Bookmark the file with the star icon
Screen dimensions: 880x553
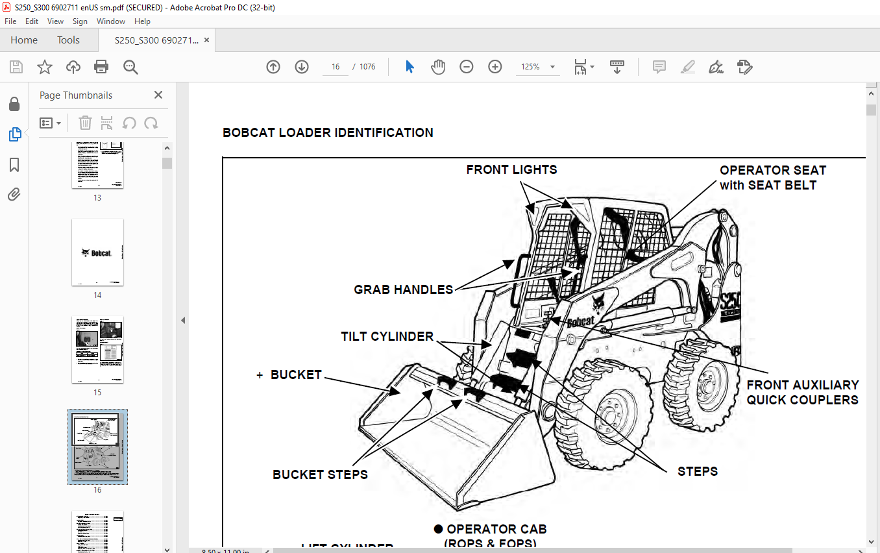[44, 67]
